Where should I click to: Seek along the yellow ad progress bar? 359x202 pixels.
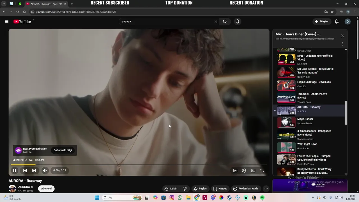click(x=23, y=165)
